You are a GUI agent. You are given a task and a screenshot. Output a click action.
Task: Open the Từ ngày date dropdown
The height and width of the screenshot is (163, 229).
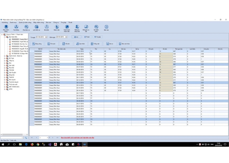click(x=46, y=37)
